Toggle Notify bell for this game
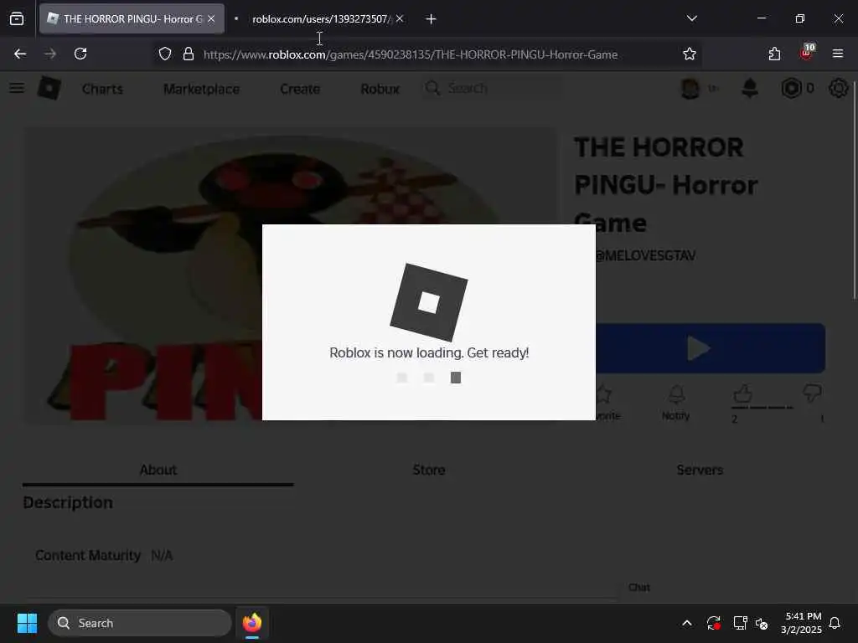The width and height of the screenshot is (858, 643). [x=676, y=403]
